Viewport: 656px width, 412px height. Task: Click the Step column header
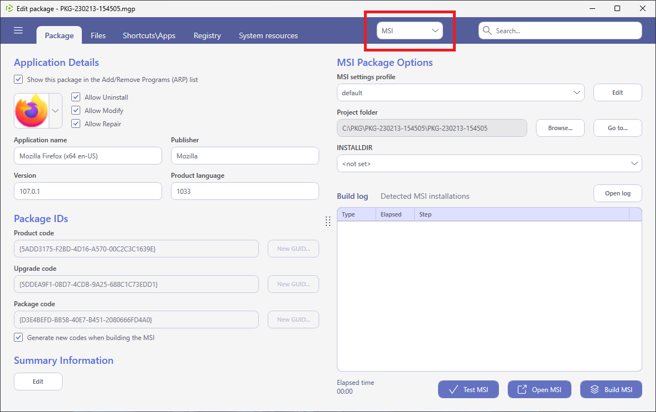pos(522,214)
